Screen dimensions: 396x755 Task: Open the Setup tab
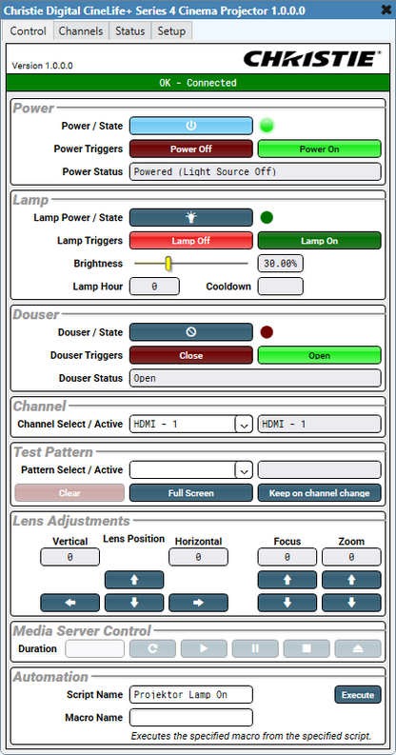point(171,31)
